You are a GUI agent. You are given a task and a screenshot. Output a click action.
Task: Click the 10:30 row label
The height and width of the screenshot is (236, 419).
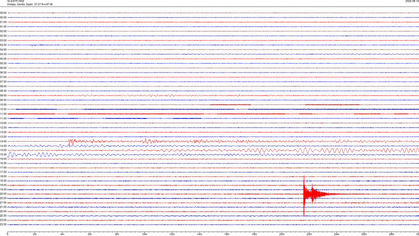pos(3,109)
